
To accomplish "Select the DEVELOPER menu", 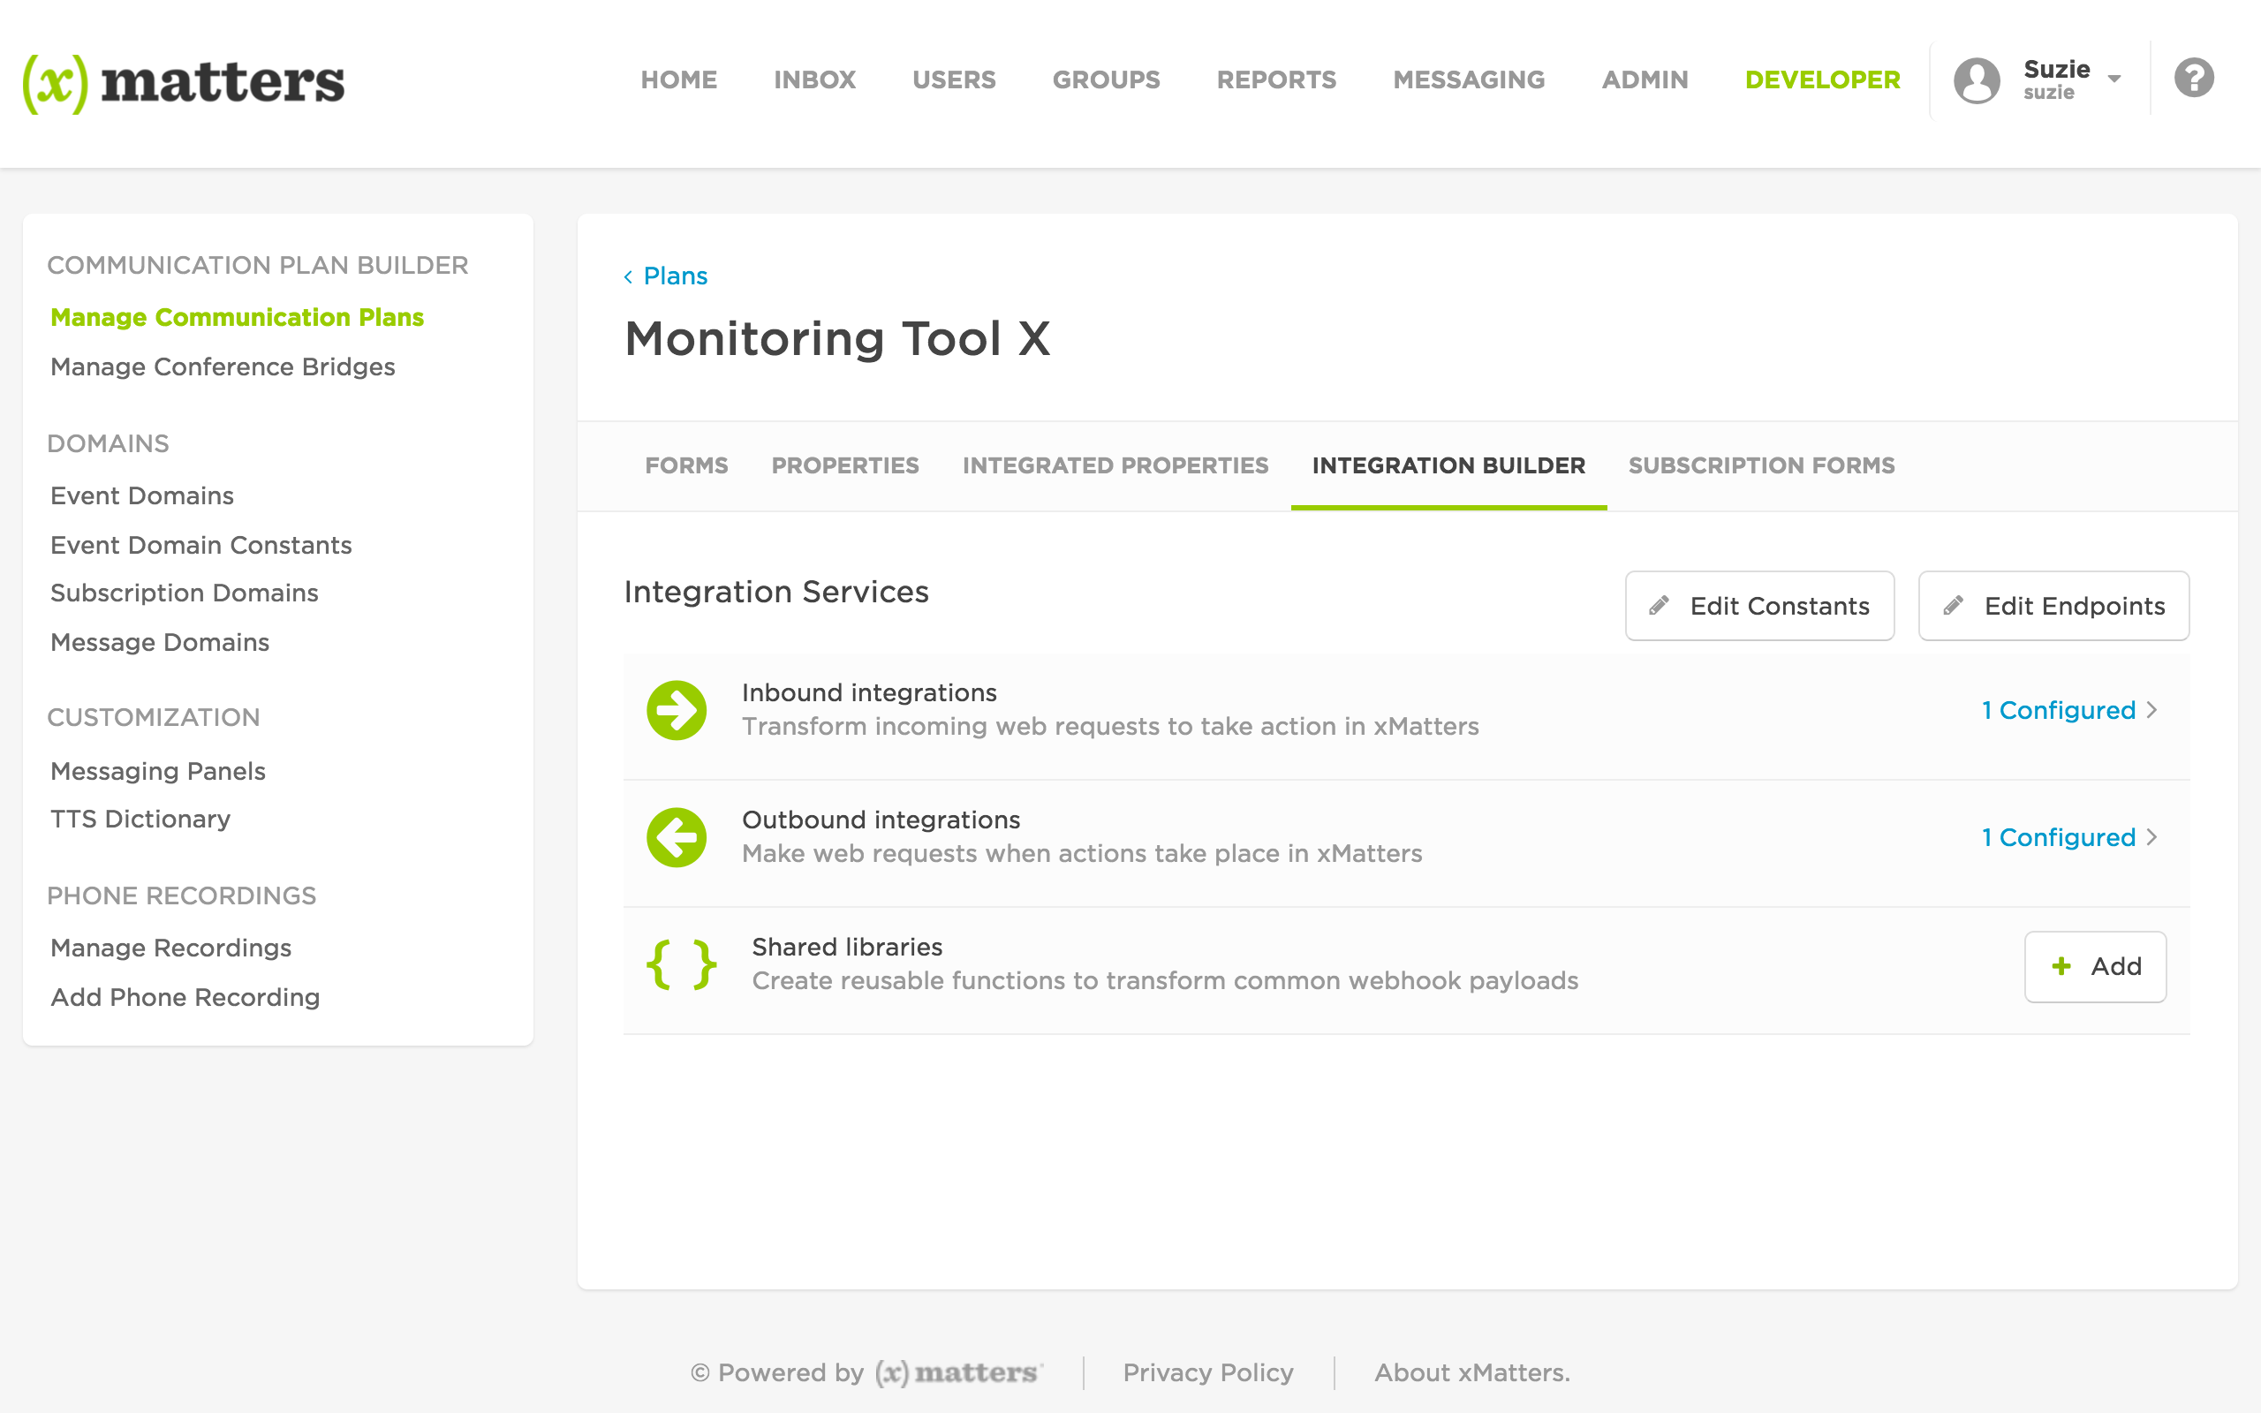I will coord(1823,80).
